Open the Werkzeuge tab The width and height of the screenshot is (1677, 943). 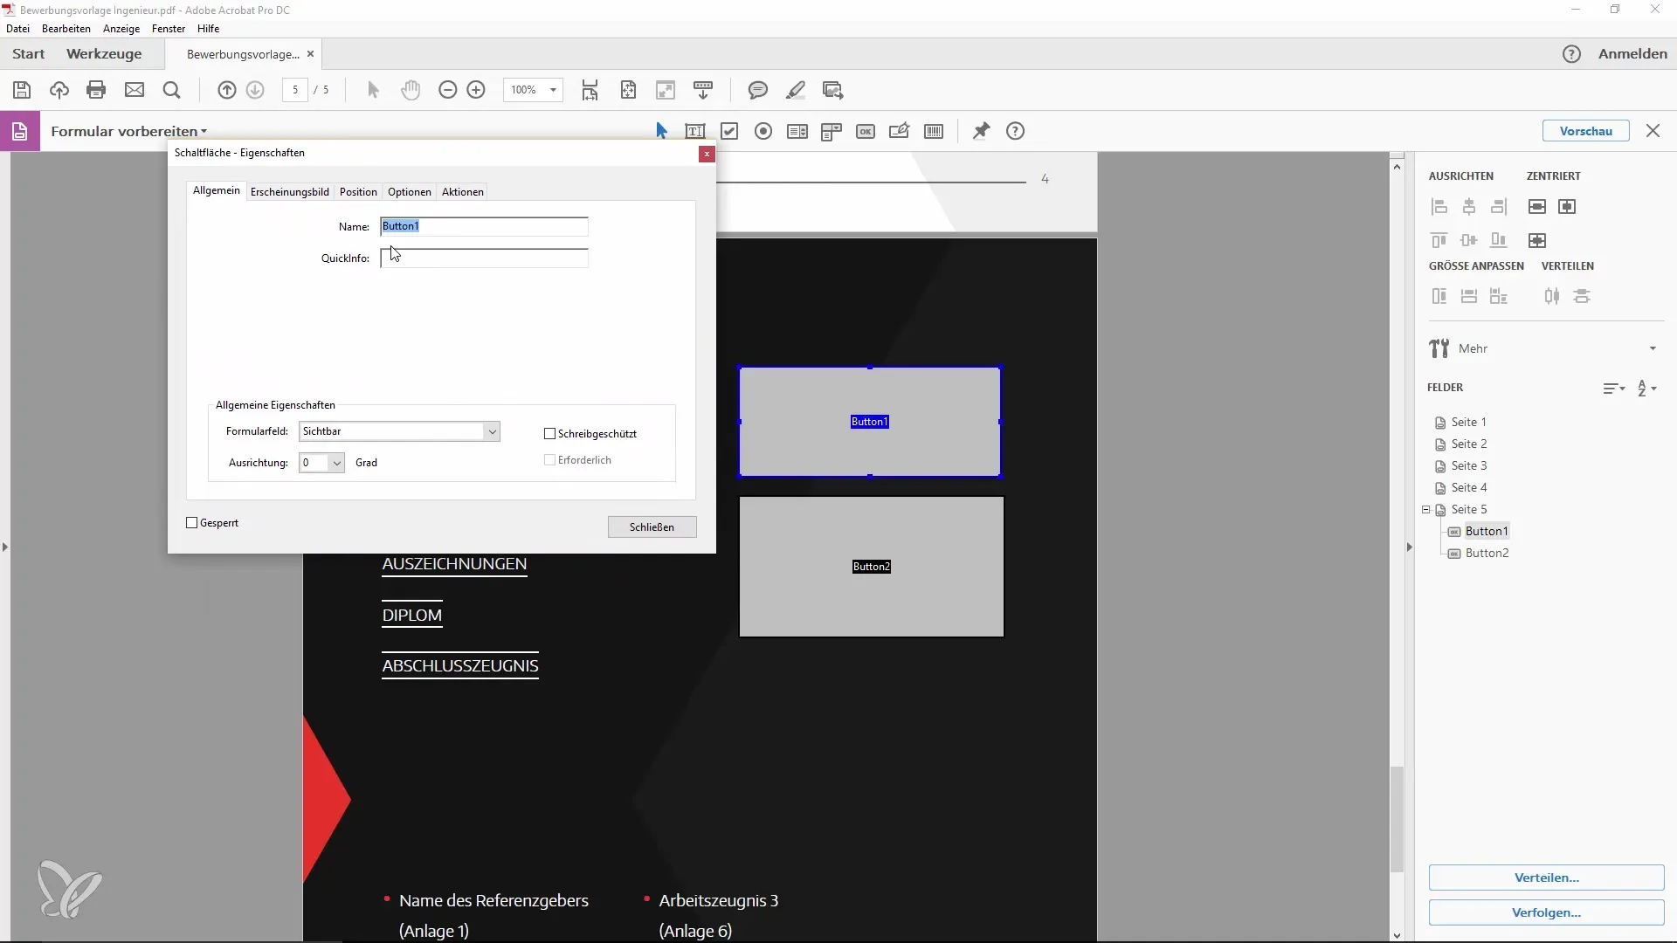pos(104,54)
